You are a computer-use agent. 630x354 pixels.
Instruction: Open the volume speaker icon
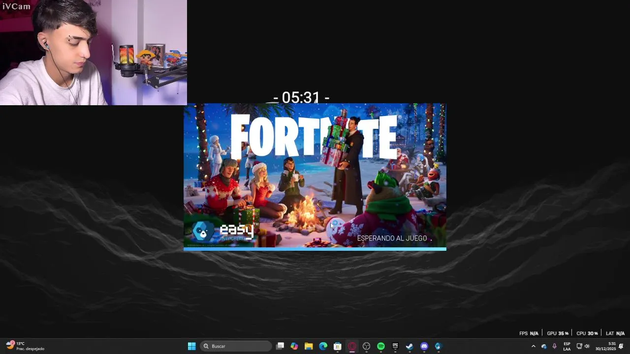tap(587, 346)
